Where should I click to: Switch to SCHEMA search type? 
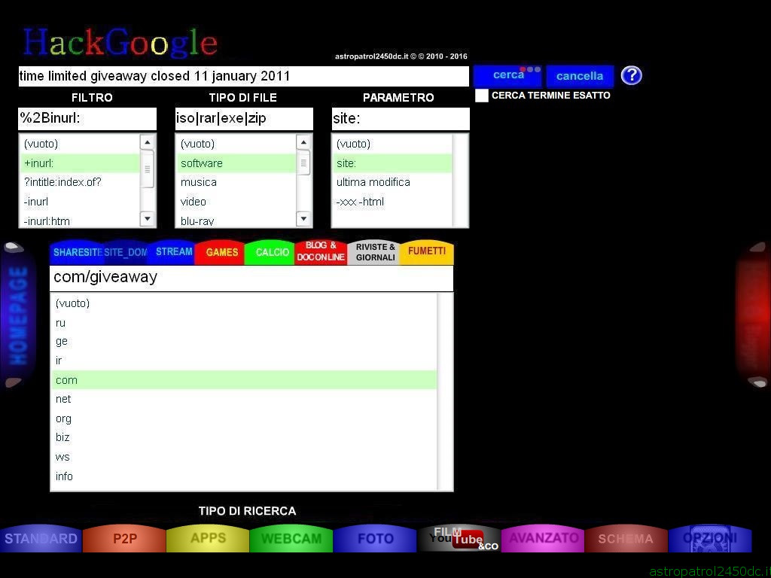click(x=626, y=539)
